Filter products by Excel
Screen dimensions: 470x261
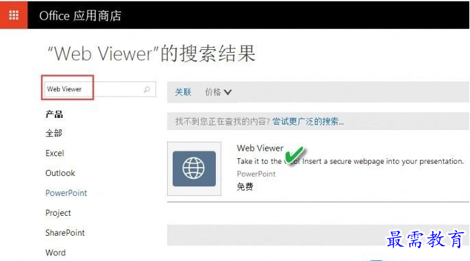[x=55, y=153]
